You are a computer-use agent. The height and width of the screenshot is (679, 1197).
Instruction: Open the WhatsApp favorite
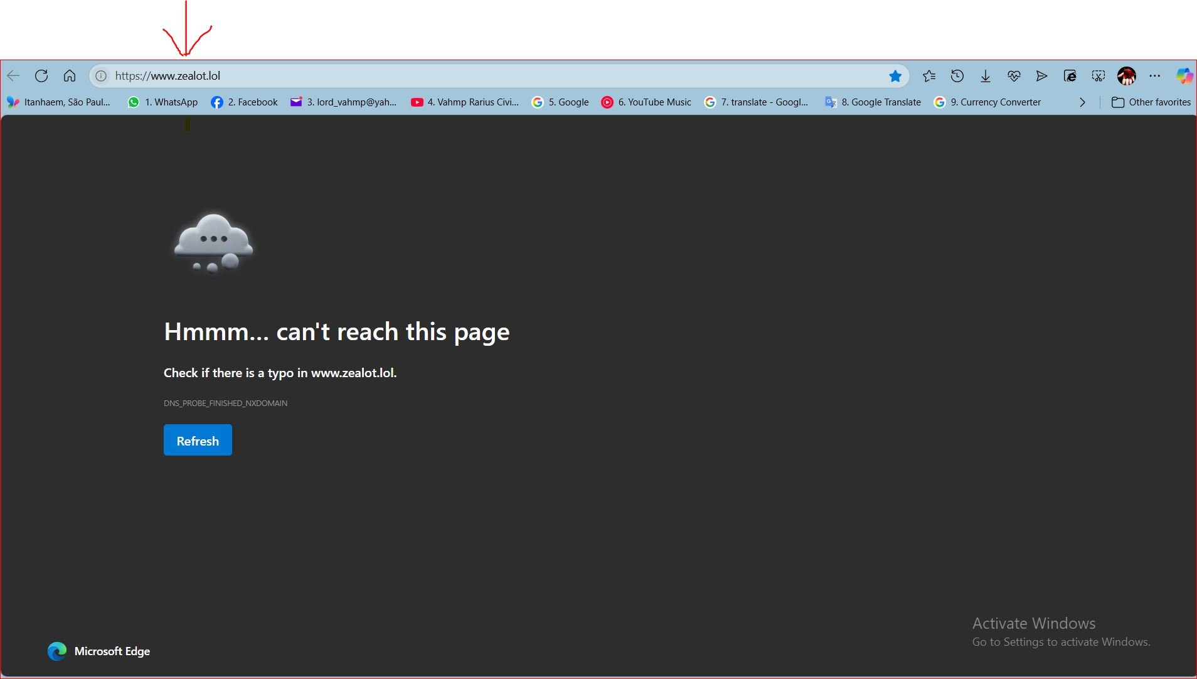coord(162,102)
